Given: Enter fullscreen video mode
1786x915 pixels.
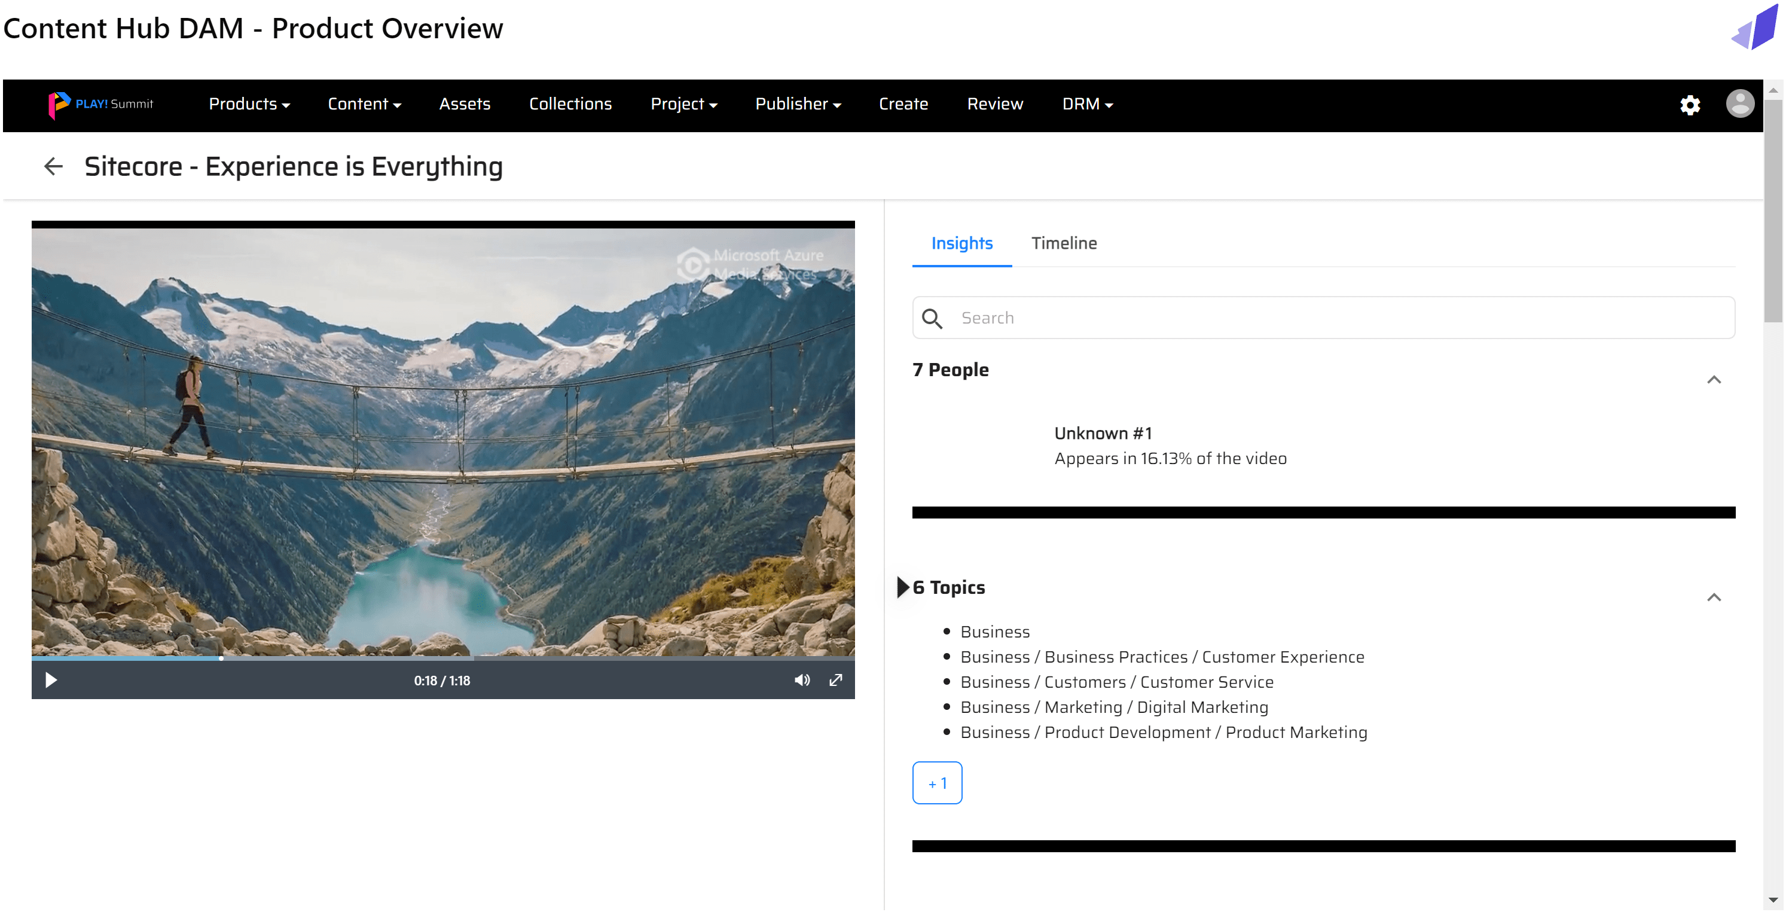Looking at the screenshot, I should coord(835,680).
